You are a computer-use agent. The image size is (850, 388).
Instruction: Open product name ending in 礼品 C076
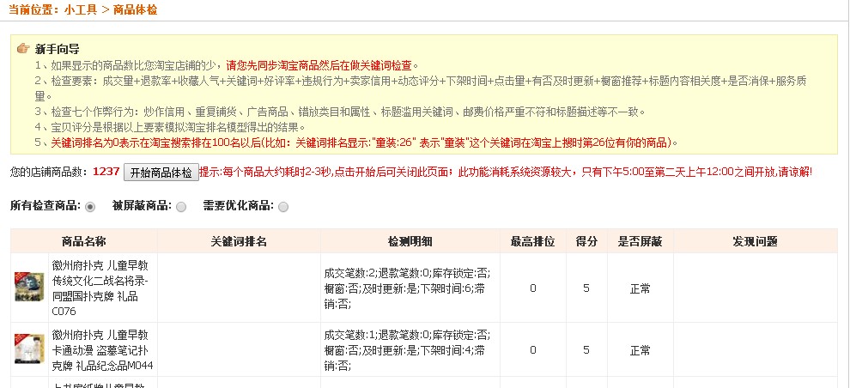[x=100, y=288]
